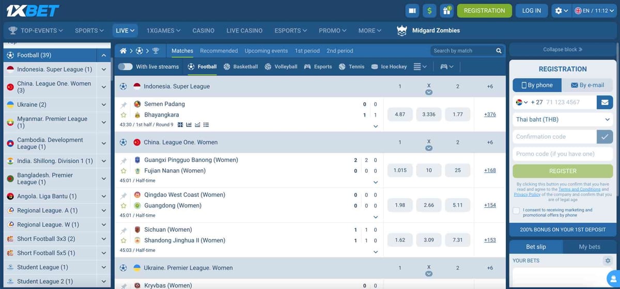The height and width of the screenshot is (289, 620).
Task: Open the bet slip card icon in header
Action: 412,10
